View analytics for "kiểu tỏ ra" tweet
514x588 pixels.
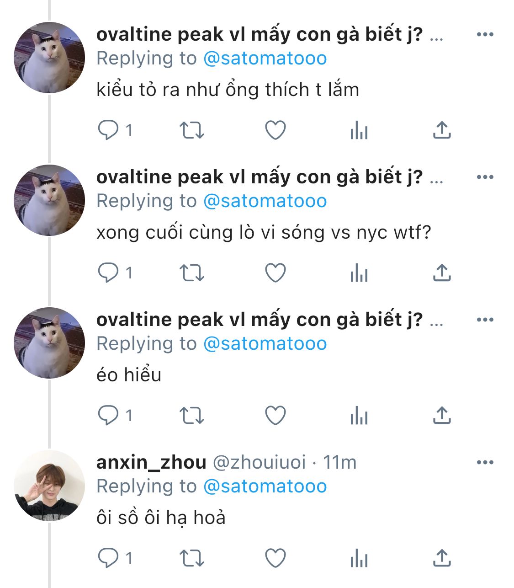[x=359, y=130]
